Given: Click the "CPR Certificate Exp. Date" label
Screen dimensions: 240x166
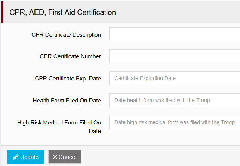Looking at the screenshot, I should [68, 79].
